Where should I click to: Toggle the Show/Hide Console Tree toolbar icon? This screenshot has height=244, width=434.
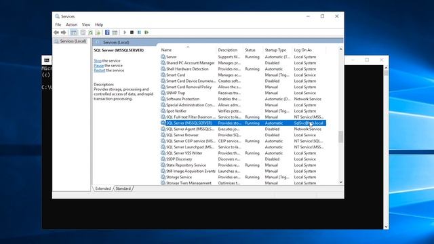pos(73,33)
